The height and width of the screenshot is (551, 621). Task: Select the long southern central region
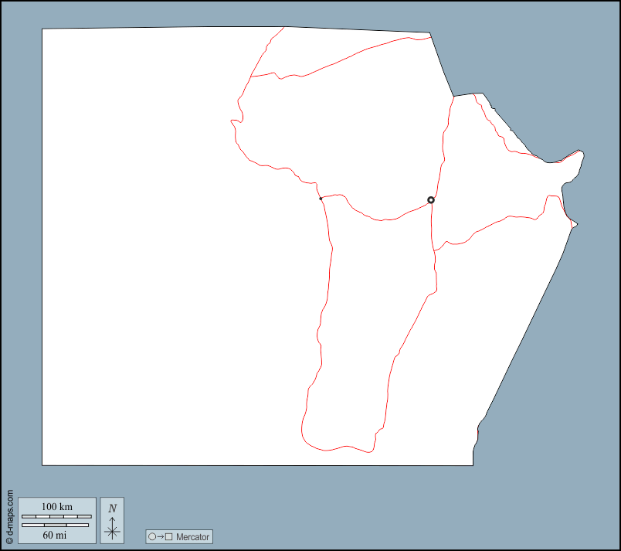click(x=371, y=325)
